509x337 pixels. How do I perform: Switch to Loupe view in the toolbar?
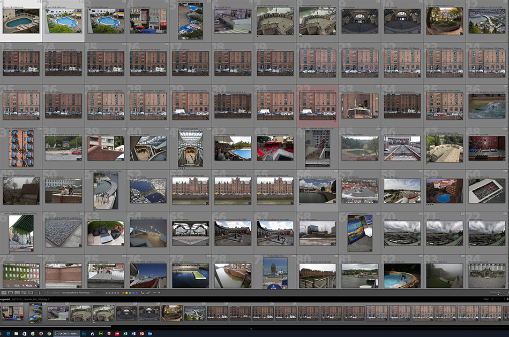(10, 293)
